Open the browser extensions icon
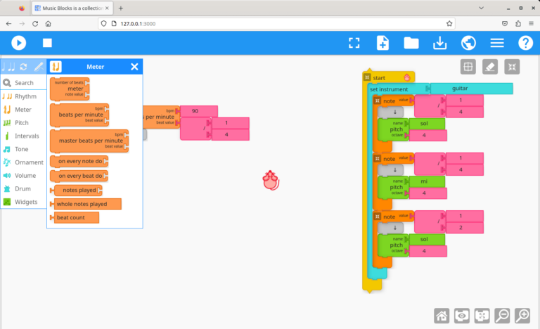The height and width of the screenshot is (329, 540). pyautogui.click(x=518, y=23)
